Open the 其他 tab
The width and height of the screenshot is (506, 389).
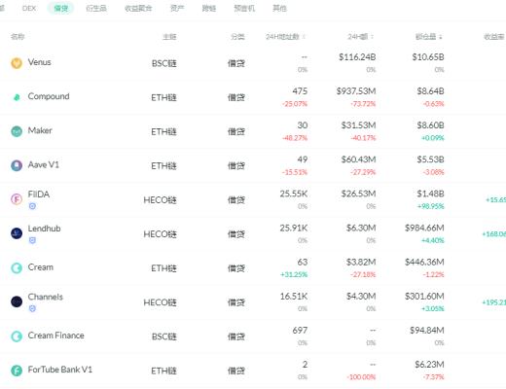coord(279,8)
